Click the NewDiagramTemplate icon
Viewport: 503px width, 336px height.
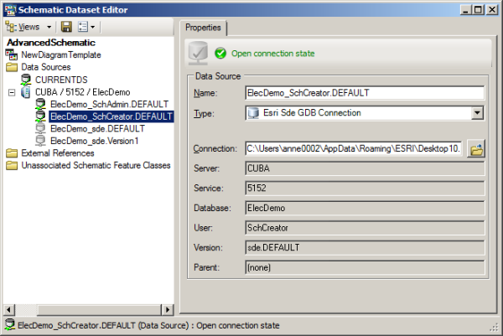[12, 54]
